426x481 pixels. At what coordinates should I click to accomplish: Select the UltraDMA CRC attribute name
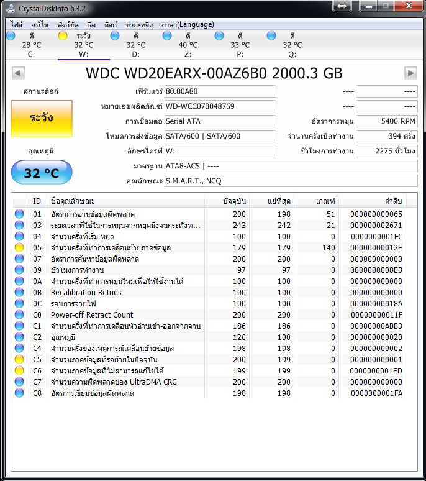[114, 382]
